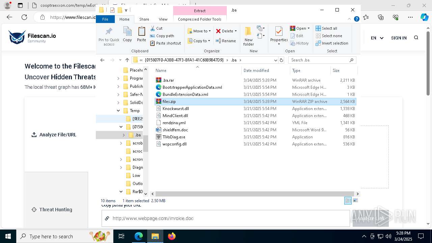Select rendzina.yml file
This screenshot has height=243, width=432.
tap(255, 123)
